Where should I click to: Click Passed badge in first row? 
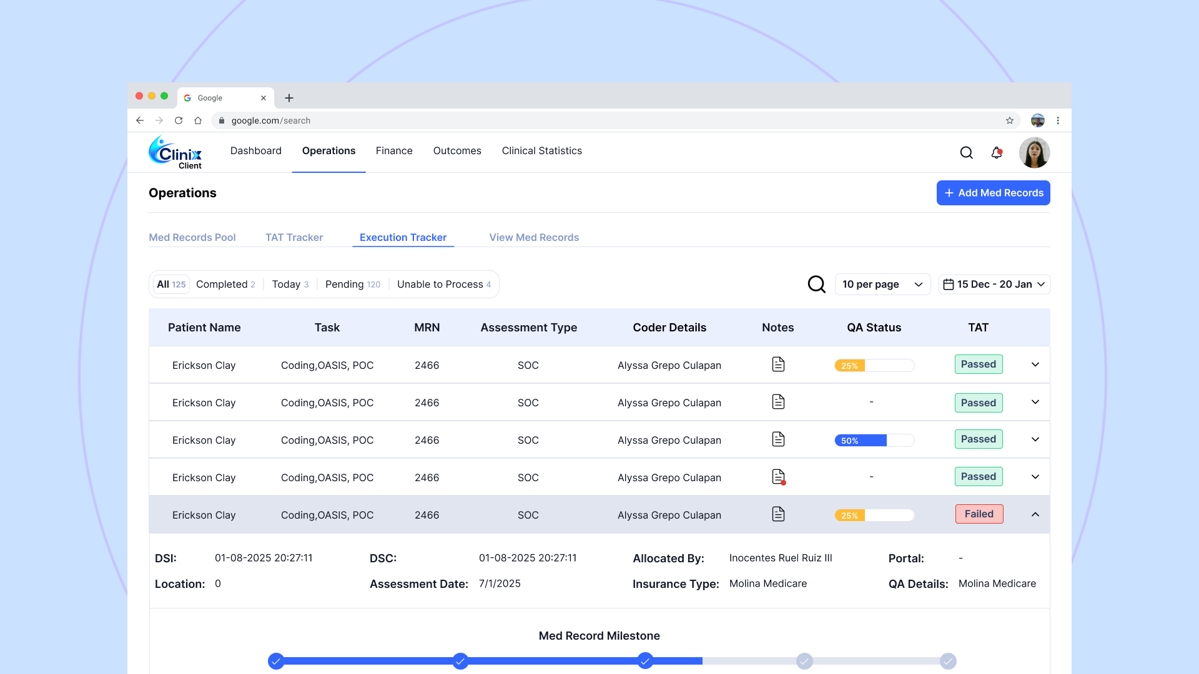pos(978,364)
